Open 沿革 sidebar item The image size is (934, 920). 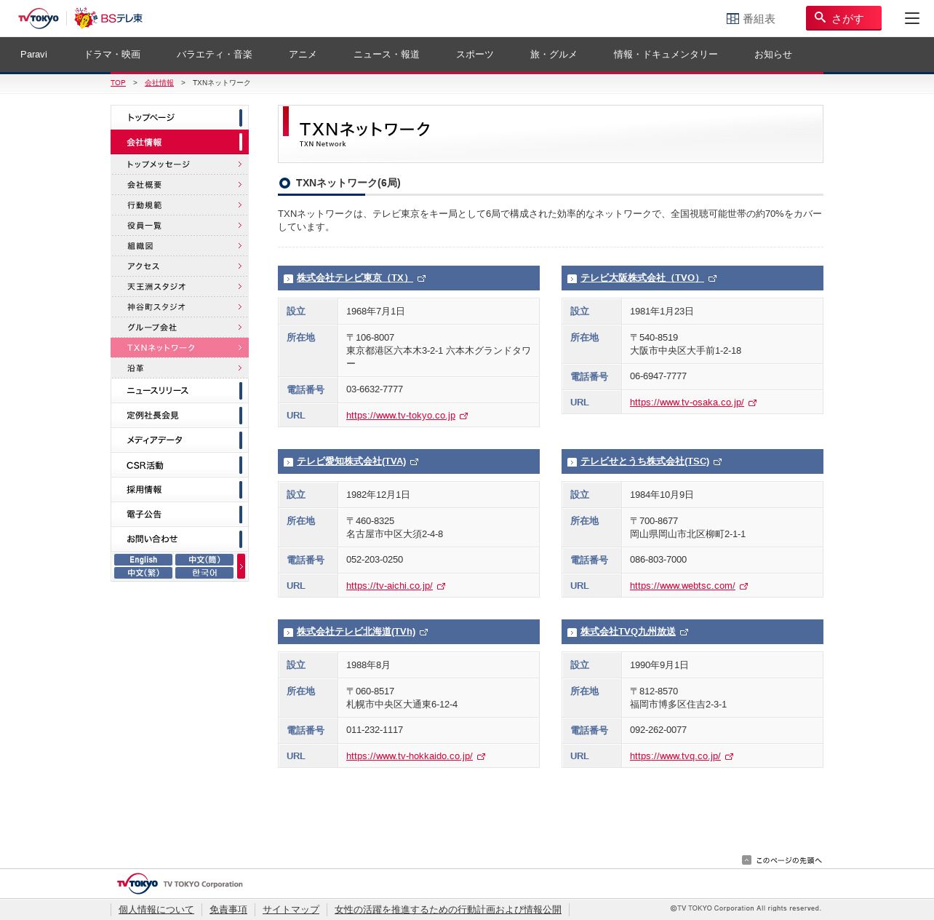pos(180,368)
